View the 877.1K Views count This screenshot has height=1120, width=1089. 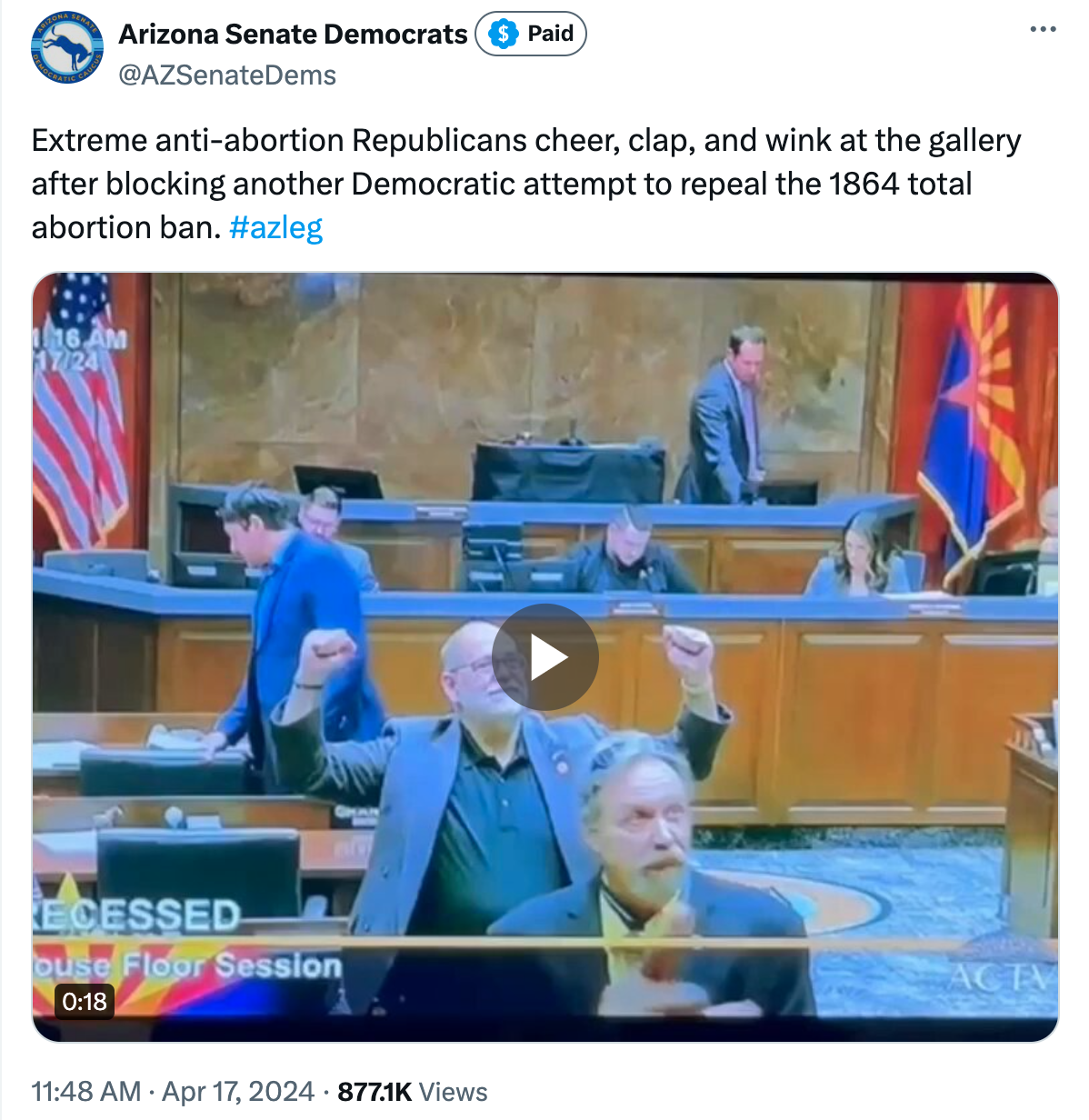pos(413,1091)
